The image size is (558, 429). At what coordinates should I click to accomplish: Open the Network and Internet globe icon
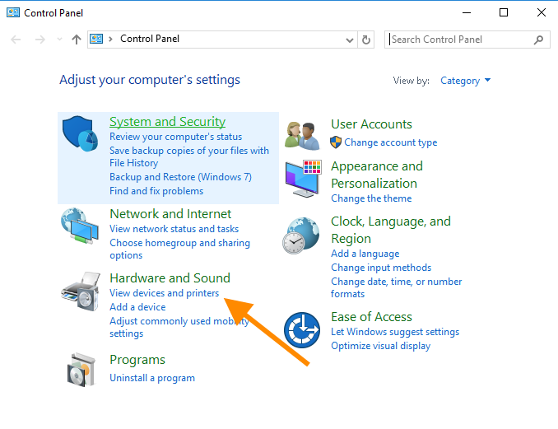coord(80,226)
